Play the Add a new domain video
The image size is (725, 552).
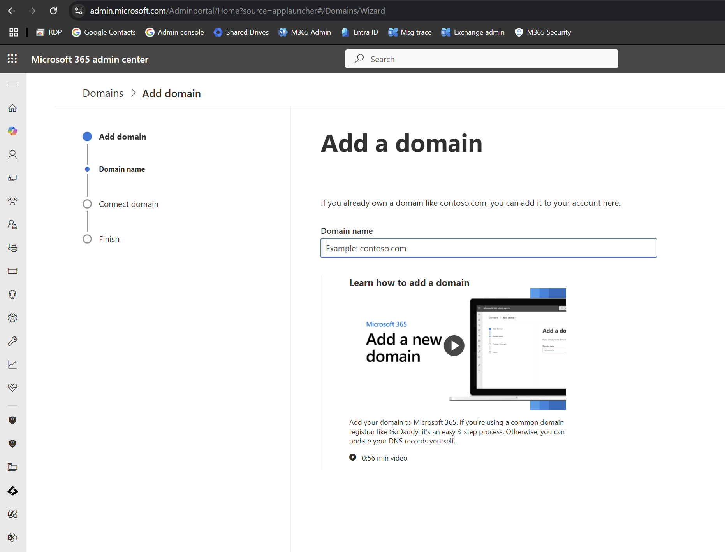454,345
